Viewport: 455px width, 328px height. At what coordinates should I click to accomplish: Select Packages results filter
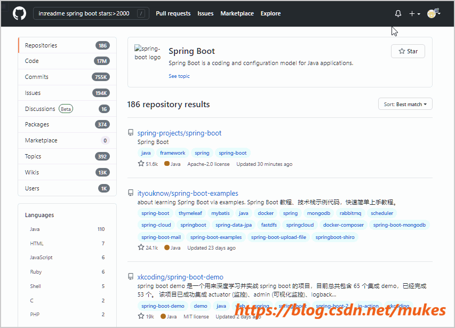click(67, 124)
